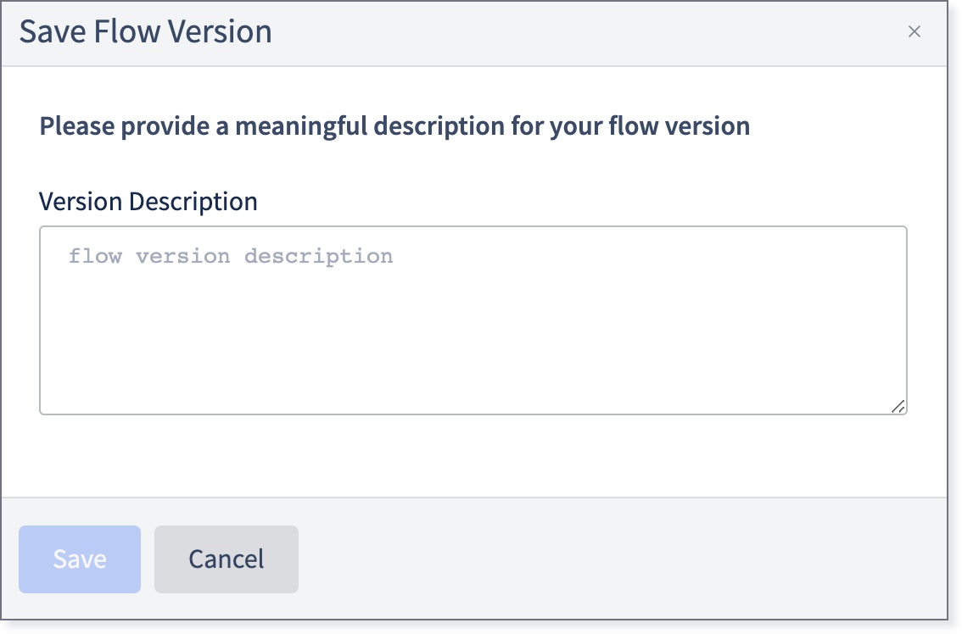Click the textarea resize grip icon
962x634 pixels.
coord(898,406)
